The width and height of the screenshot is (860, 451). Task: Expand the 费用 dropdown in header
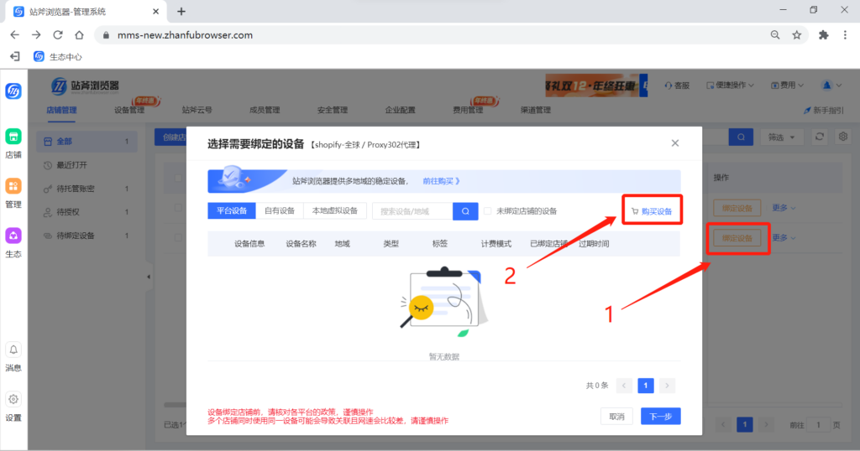coord(788,86)
